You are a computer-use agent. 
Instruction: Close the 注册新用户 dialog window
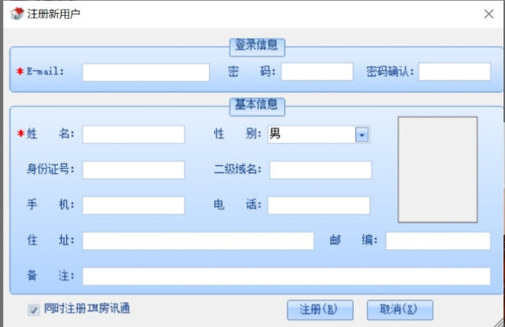click(x=489, y=14)
